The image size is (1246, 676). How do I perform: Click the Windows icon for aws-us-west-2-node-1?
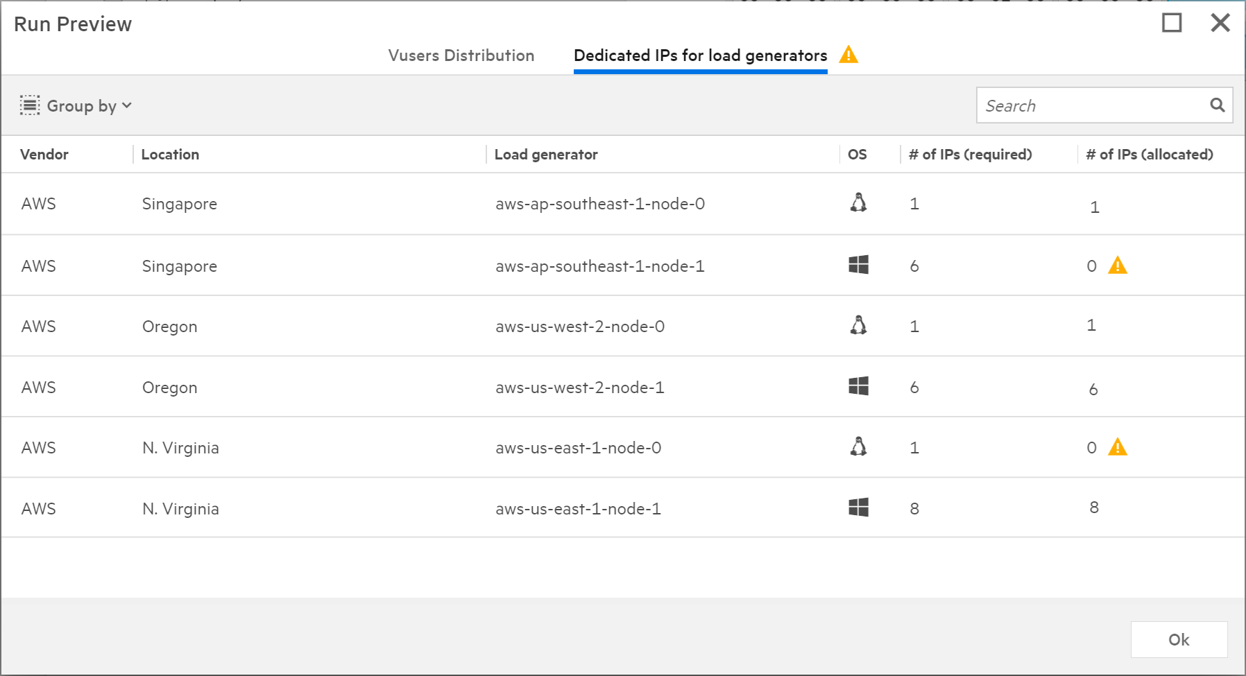858,386
